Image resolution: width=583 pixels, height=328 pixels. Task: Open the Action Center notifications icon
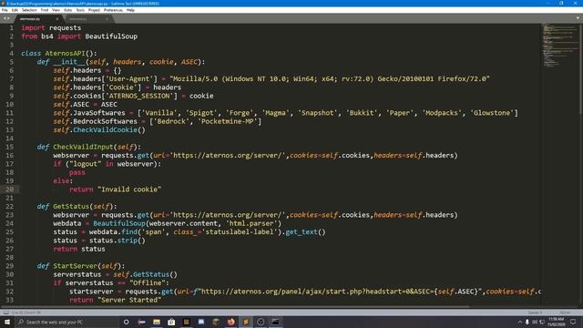tap(573, 322)
